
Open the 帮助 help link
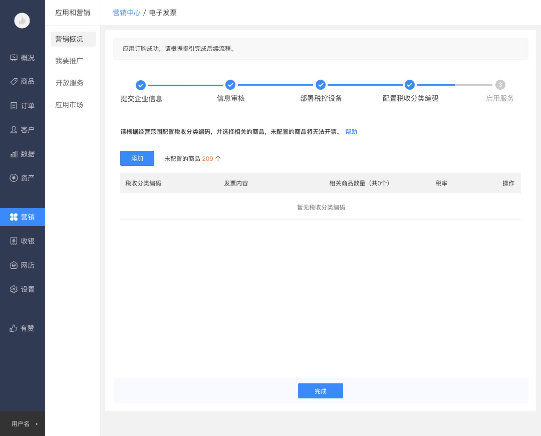[351, 132]
